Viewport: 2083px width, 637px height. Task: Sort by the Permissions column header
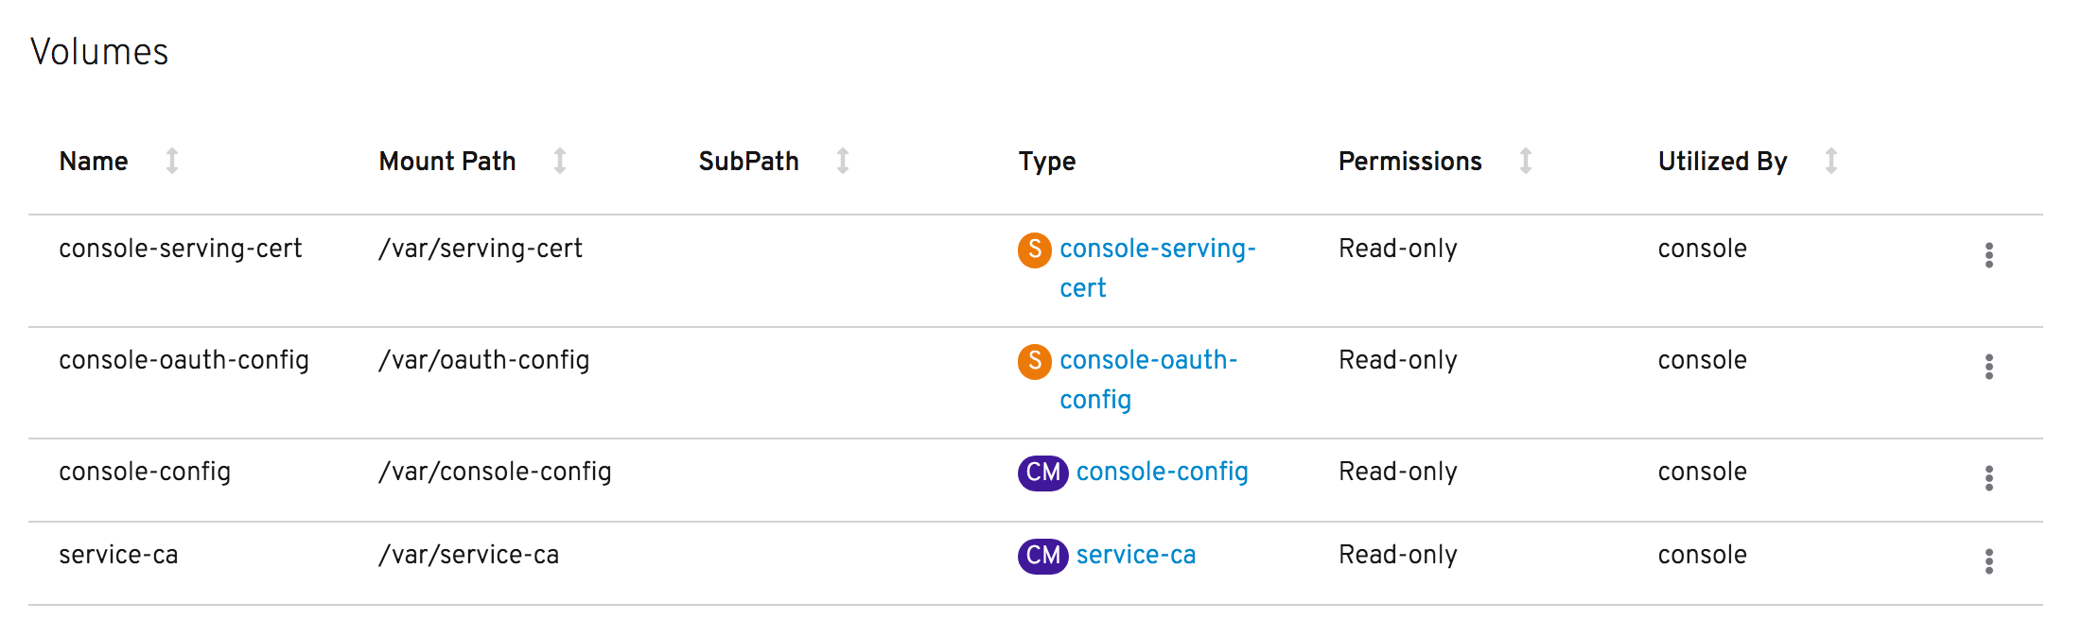point(1409,162)
